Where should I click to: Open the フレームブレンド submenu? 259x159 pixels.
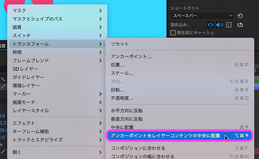click(57, 60)
